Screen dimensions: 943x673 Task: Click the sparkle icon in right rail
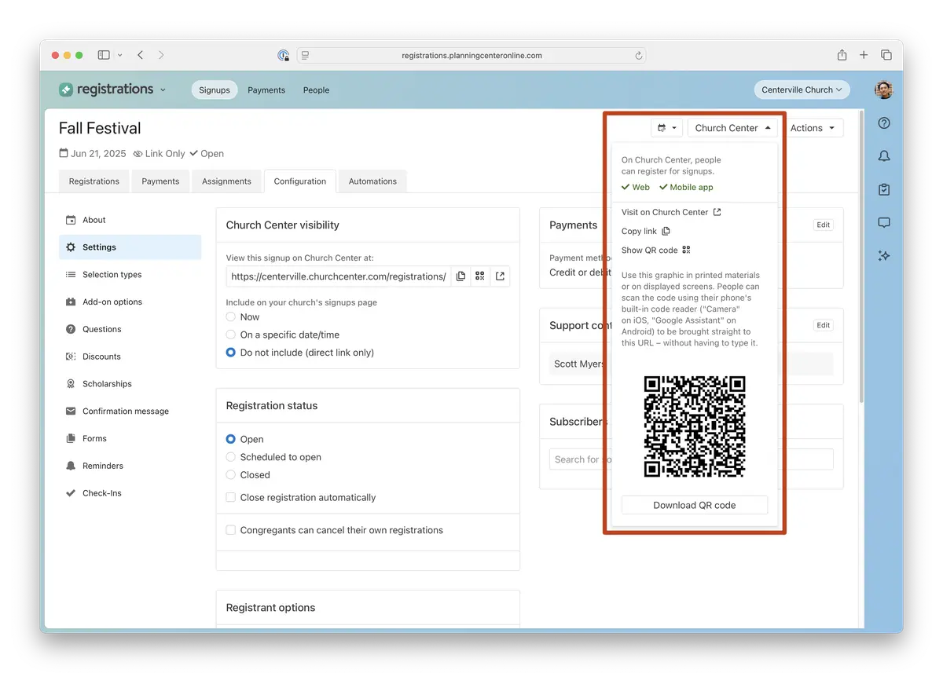click(884, 256)
